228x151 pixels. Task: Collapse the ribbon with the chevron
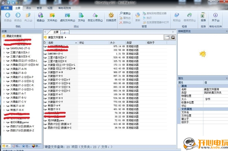[226, 8]
